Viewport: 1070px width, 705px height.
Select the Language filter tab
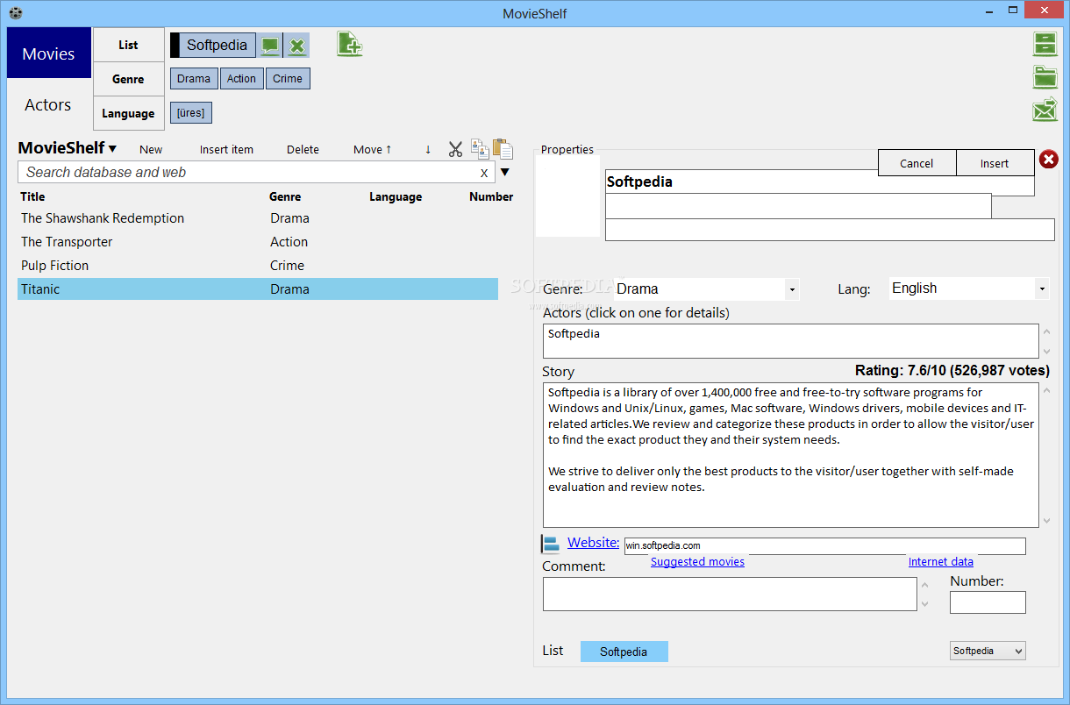click(x=128, y=113)
